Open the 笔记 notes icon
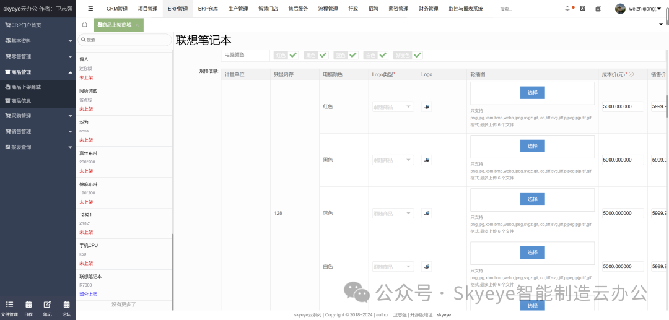The image size is (669, 320). pyautogui.click(x=47, y=309)
